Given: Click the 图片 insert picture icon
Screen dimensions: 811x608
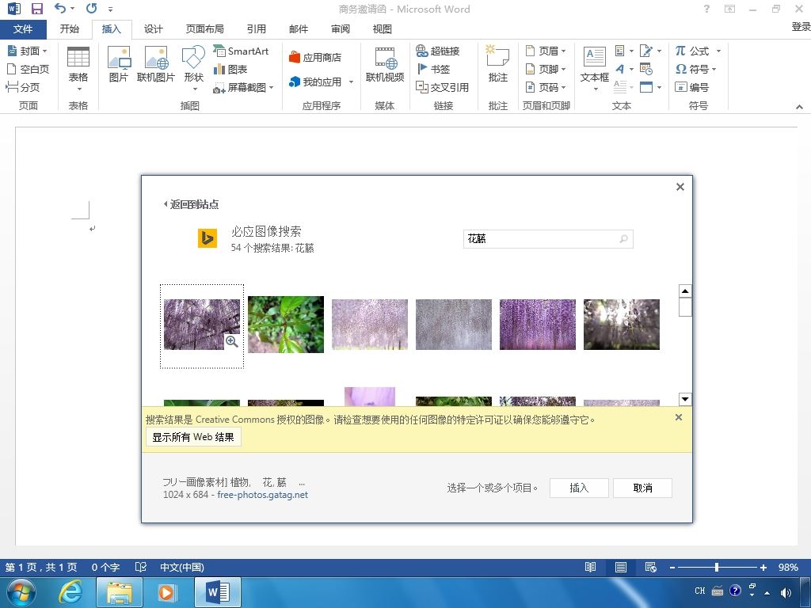Looking at the screenshot, I should (119, 64).
